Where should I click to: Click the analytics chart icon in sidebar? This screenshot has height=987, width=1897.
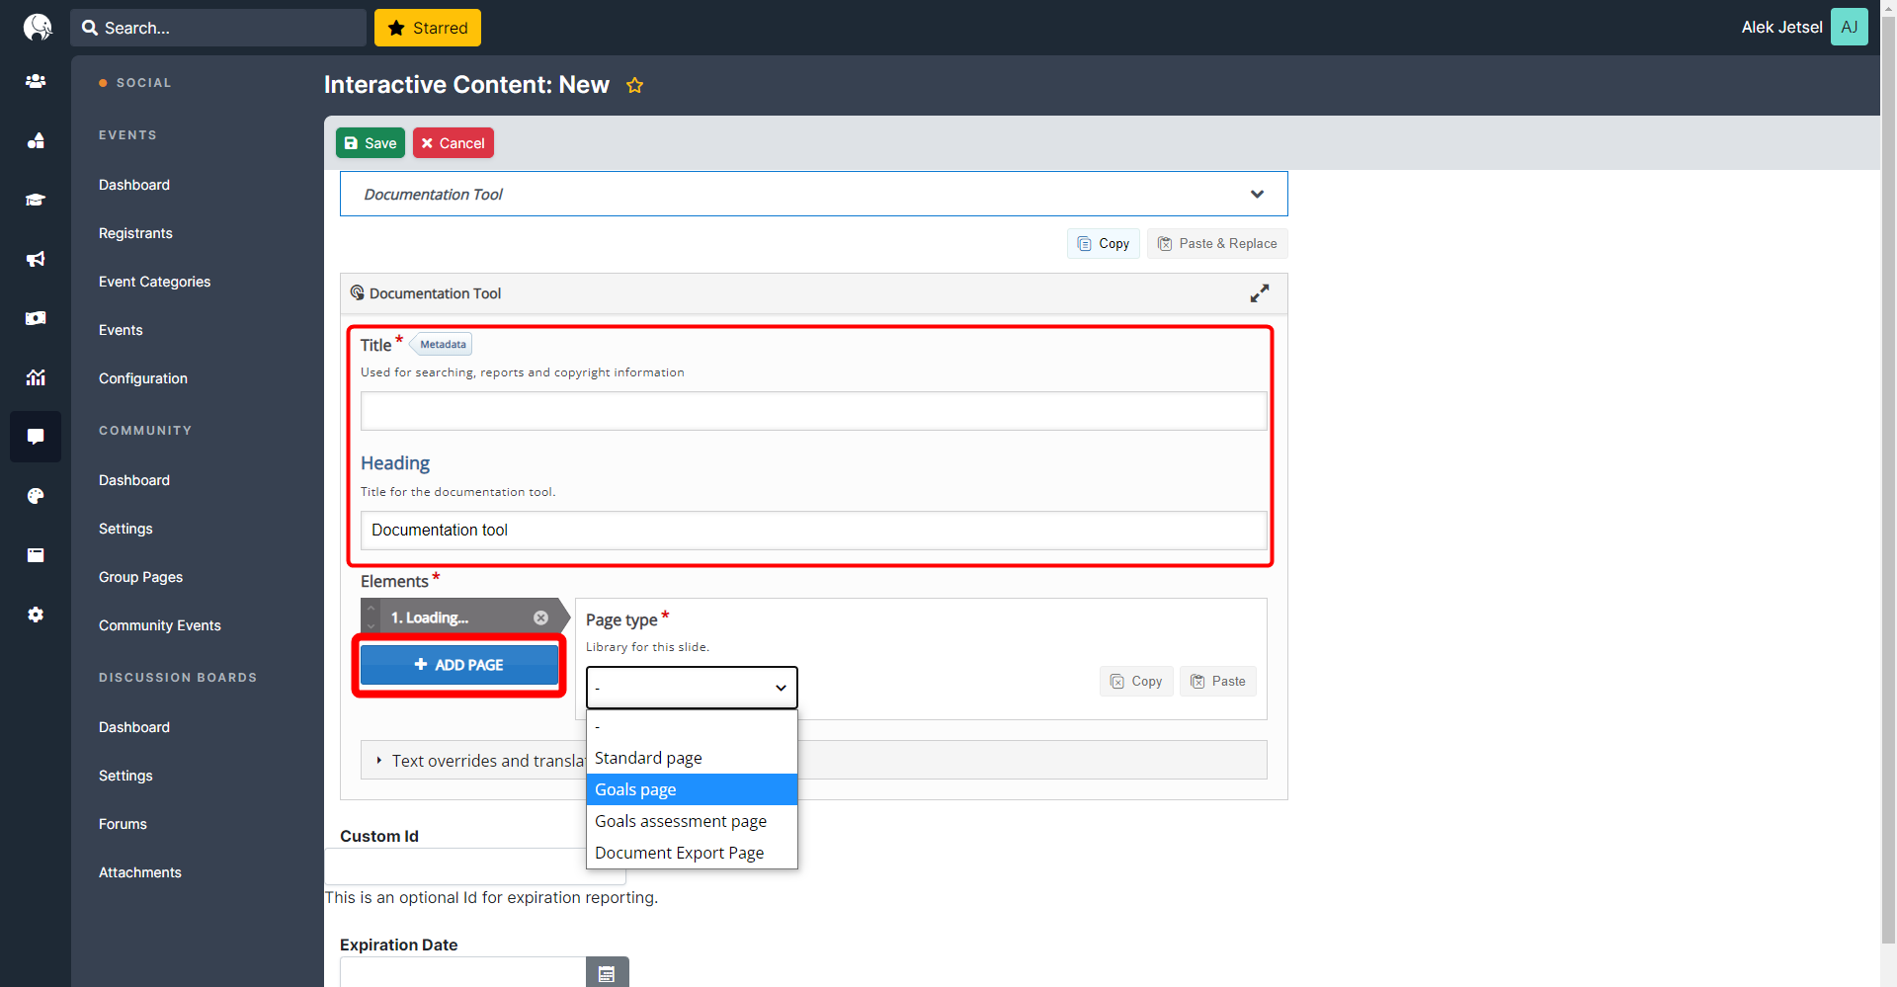[x=36, y=377]
